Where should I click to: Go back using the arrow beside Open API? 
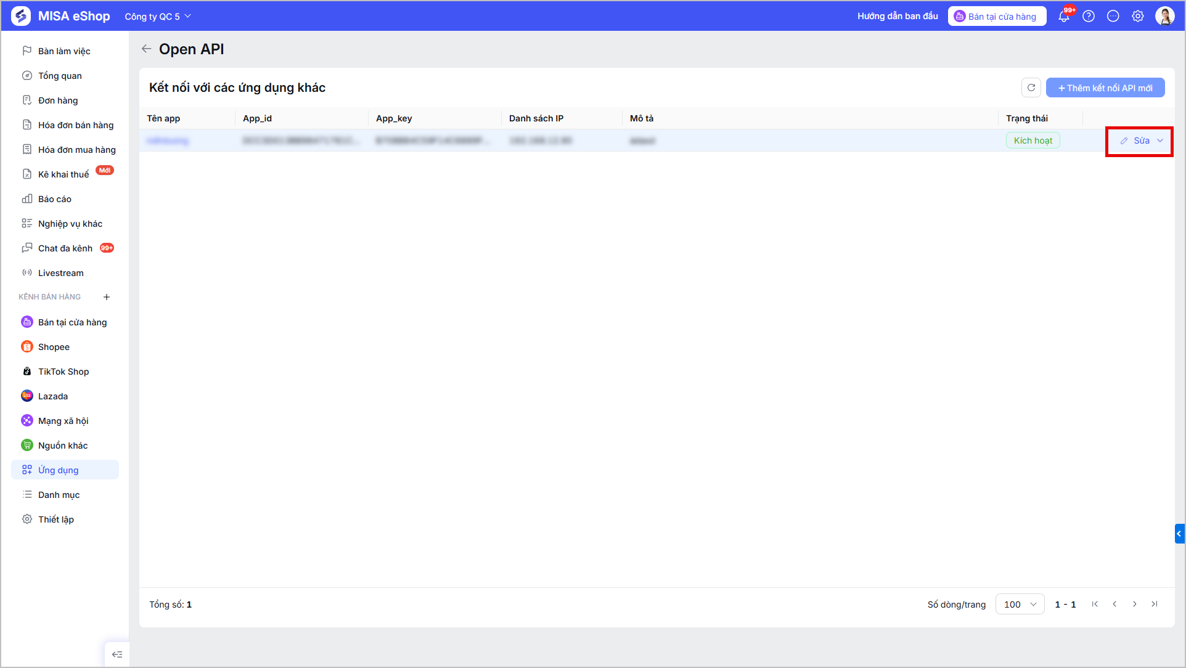(146, 49)
